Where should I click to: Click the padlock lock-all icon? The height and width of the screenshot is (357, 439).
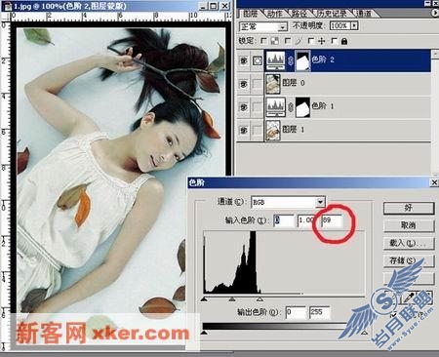pyautogui.click(x=344, y=41)
